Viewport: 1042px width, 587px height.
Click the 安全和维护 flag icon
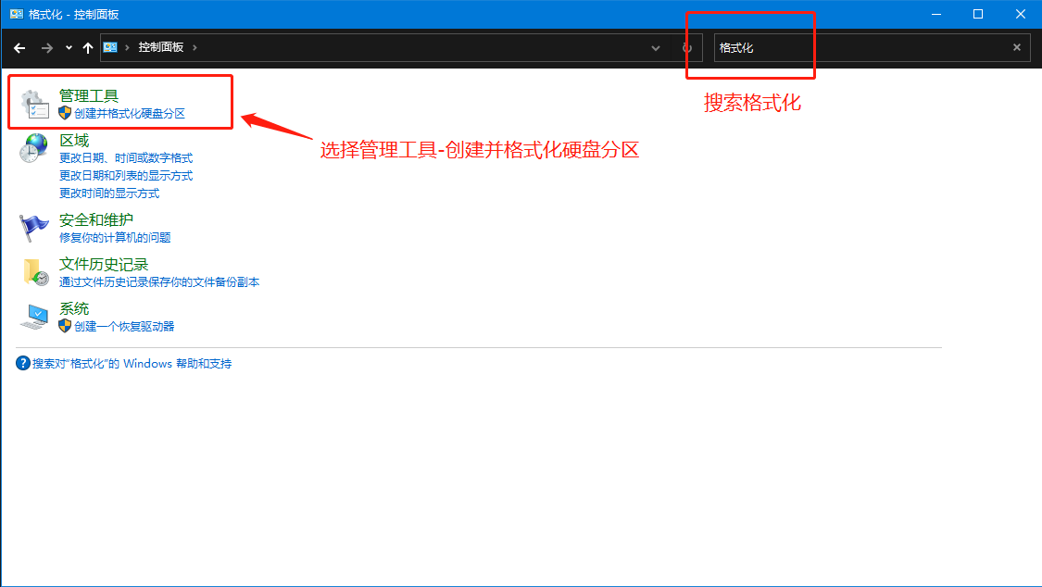pyautogui.click(x=33, y=226)
